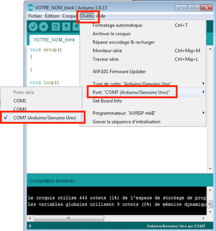Click console vertical scrollbar thumb
216x231 pixels.
pyautogui.click(x=210, y=204)
